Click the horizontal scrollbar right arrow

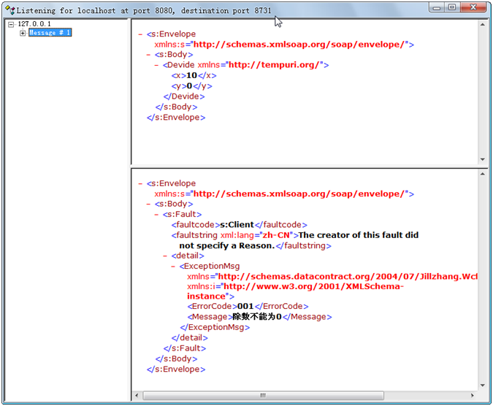pos(471,395)
